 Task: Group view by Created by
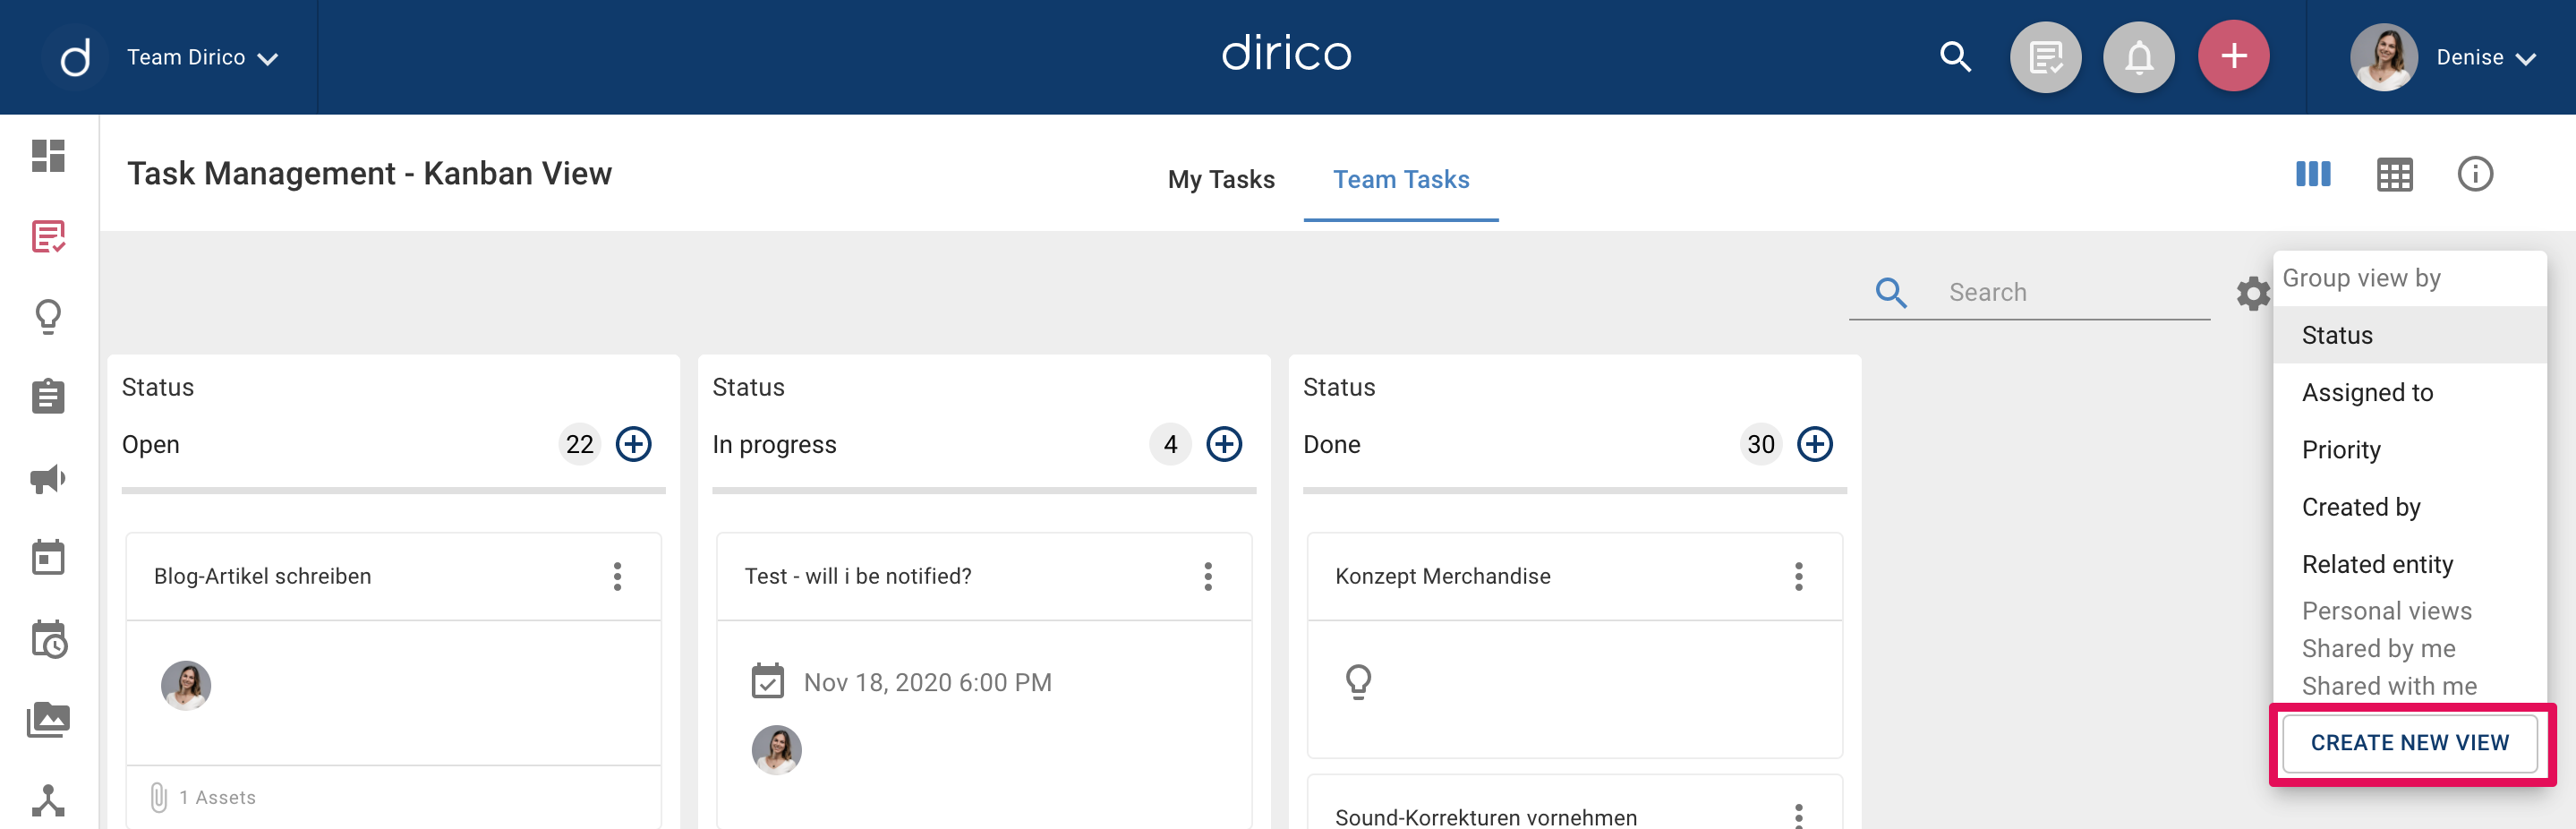pyautogui.click(x=2409, y=507)
